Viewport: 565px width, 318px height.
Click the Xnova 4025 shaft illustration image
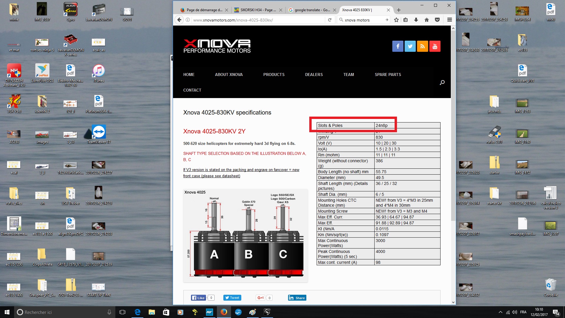[245, 236]
